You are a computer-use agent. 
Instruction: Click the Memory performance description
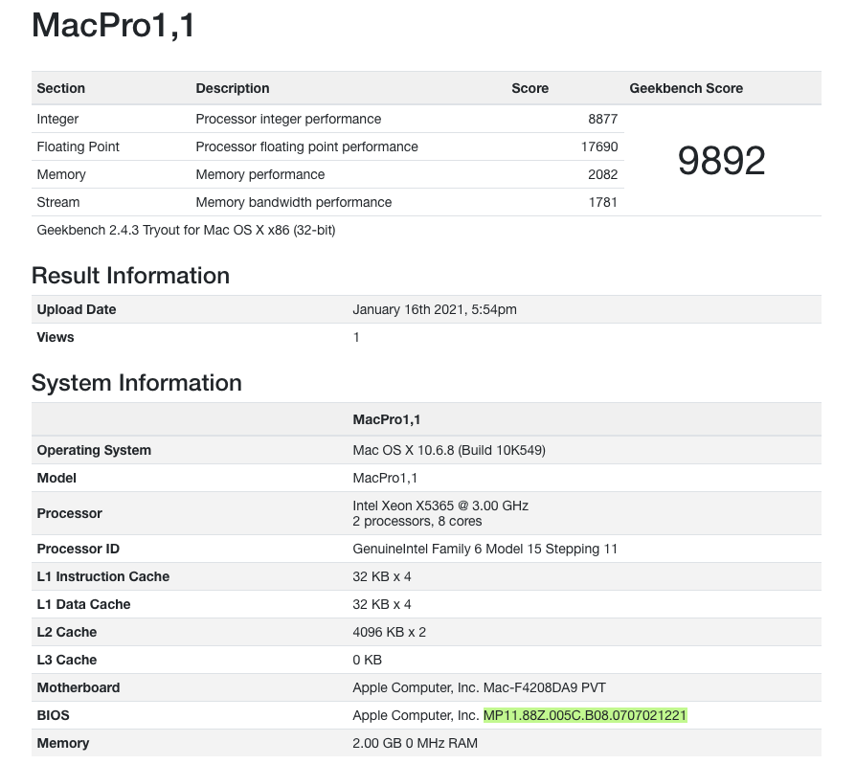(260, 175)
